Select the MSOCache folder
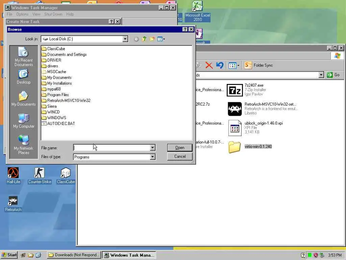Screen dimensions: 346x260 [x=54, y=72]
